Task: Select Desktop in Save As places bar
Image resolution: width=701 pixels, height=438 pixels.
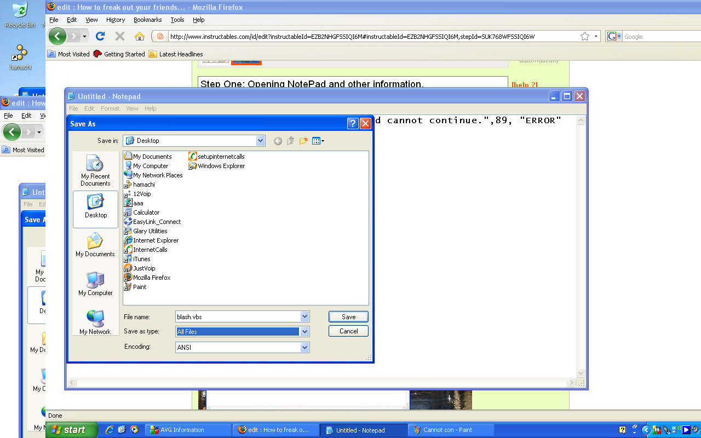Action: pyautogui.click(x=95, y=209)
